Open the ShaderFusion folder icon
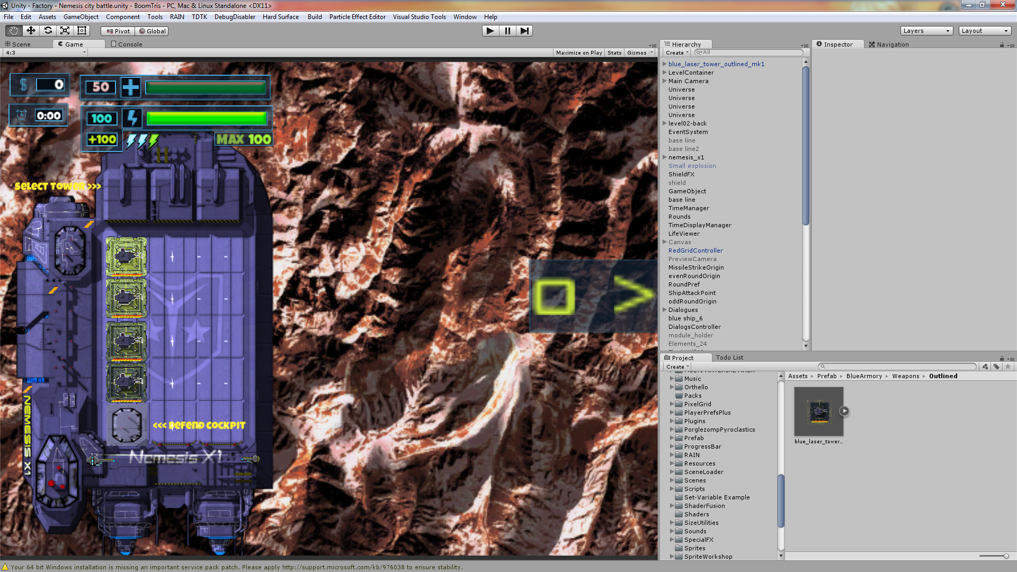 (679, 506)
